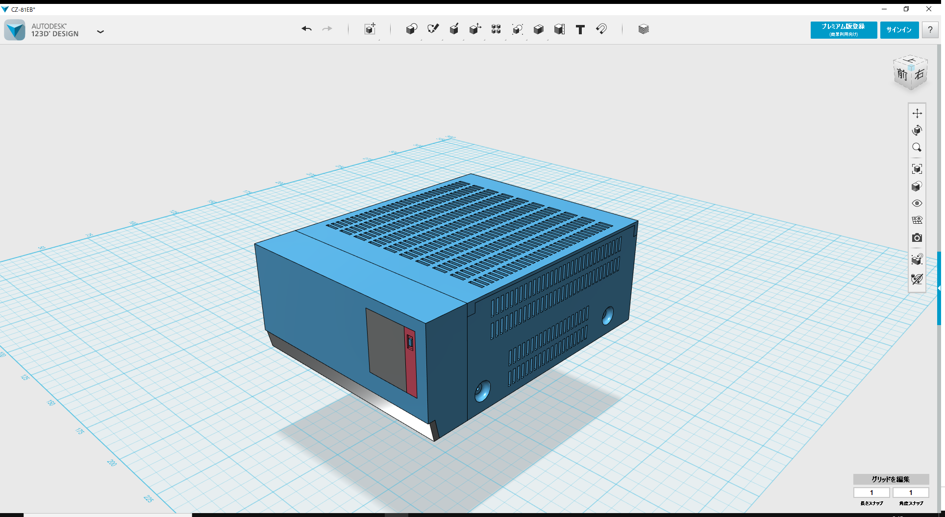Open the Snap tool
The width and height of the screenshot is (945, 517).
[602, 29]
